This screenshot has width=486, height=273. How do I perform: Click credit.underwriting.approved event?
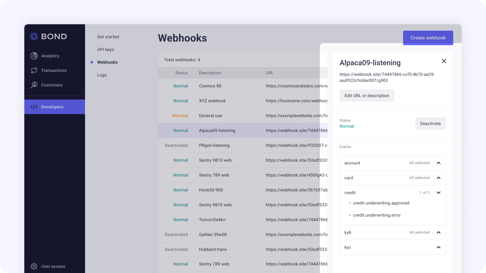click(x=381, y=203)
